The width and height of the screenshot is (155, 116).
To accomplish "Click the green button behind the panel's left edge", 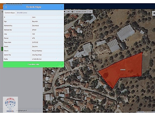I will [x=2, y=49].
